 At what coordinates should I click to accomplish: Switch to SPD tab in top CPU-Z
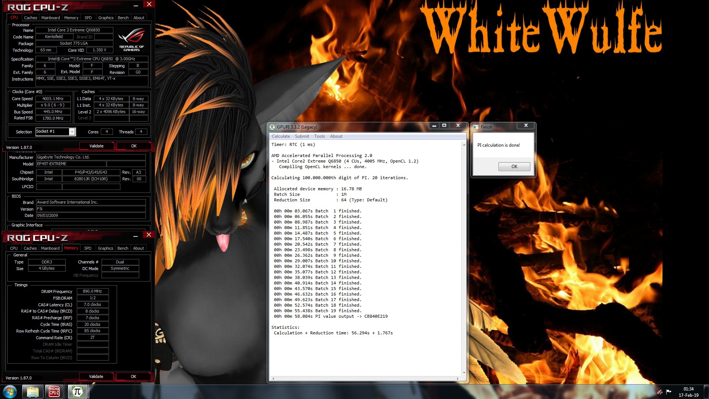point(88,18)
